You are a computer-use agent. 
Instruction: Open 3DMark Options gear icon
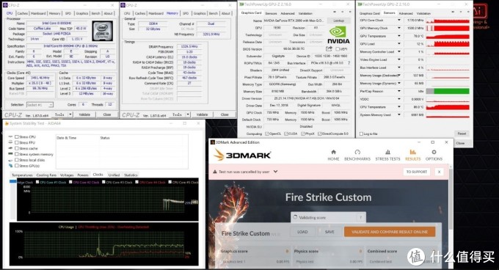(x=434, y=152)
